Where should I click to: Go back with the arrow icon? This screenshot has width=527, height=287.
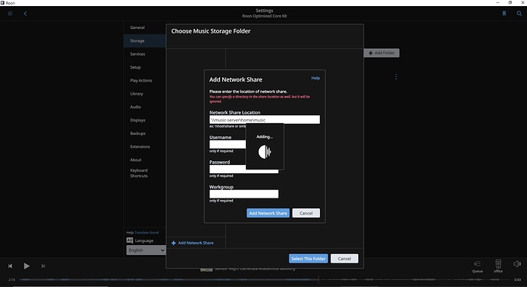click(x=25, y=14)
